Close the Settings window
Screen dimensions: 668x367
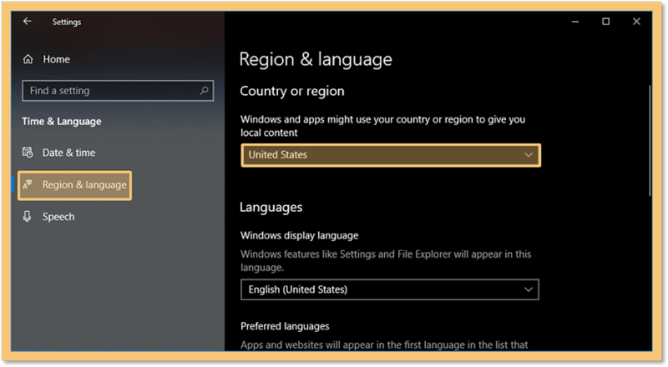(x=636, y=22)
